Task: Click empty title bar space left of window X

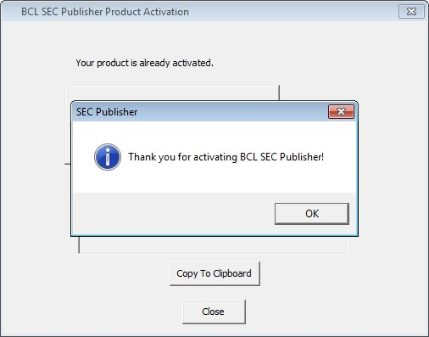Action: 294,12
